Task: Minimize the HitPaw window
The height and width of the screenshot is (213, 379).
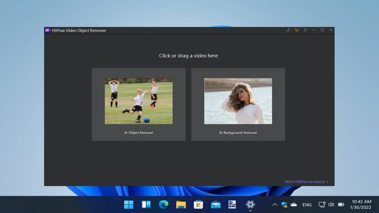Action: (x=314, y=30)
